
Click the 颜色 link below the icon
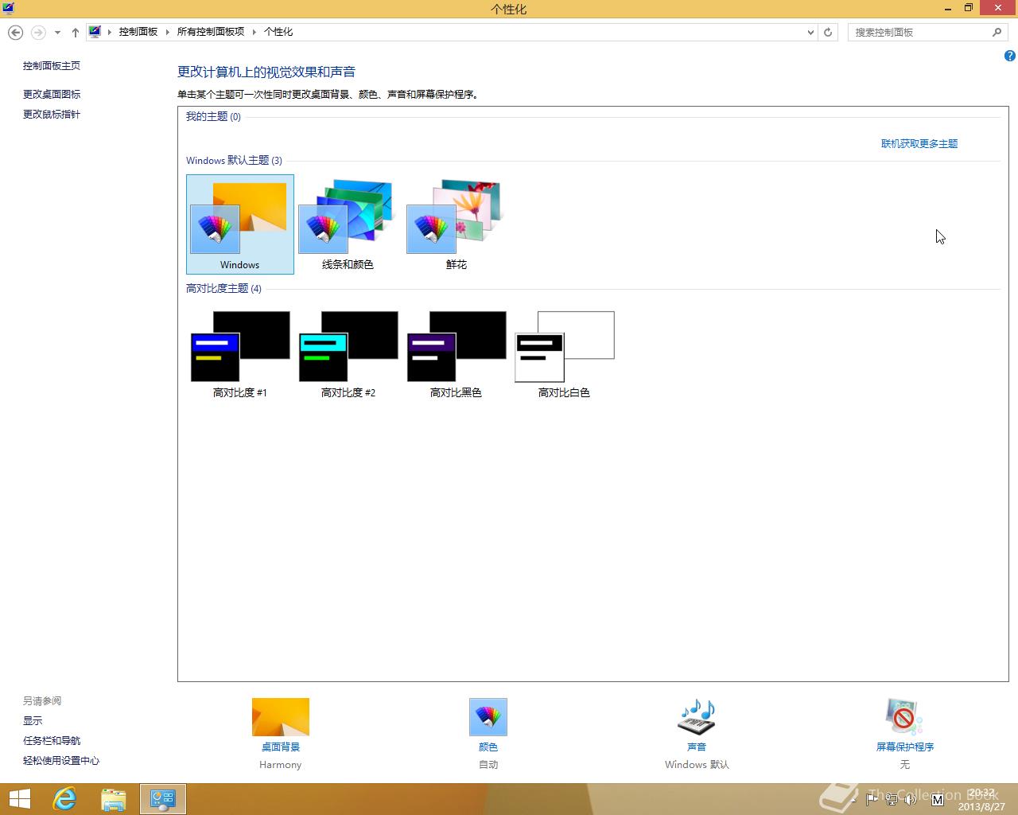(x=488, y=747)
